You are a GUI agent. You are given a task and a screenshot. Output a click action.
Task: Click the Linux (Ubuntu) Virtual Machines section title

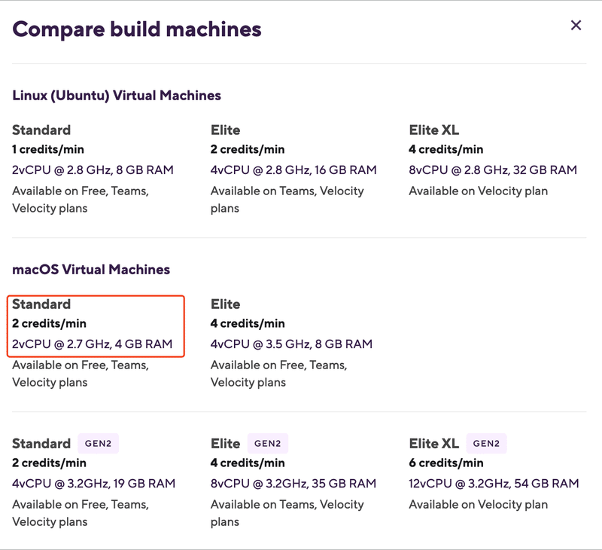[x=117, y=96]
